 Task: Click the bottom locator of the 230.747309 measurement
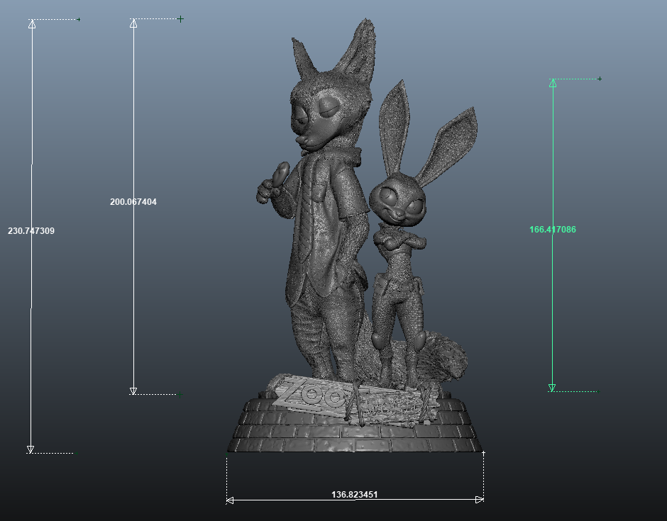pyautogui.click(x=31, y=449)
